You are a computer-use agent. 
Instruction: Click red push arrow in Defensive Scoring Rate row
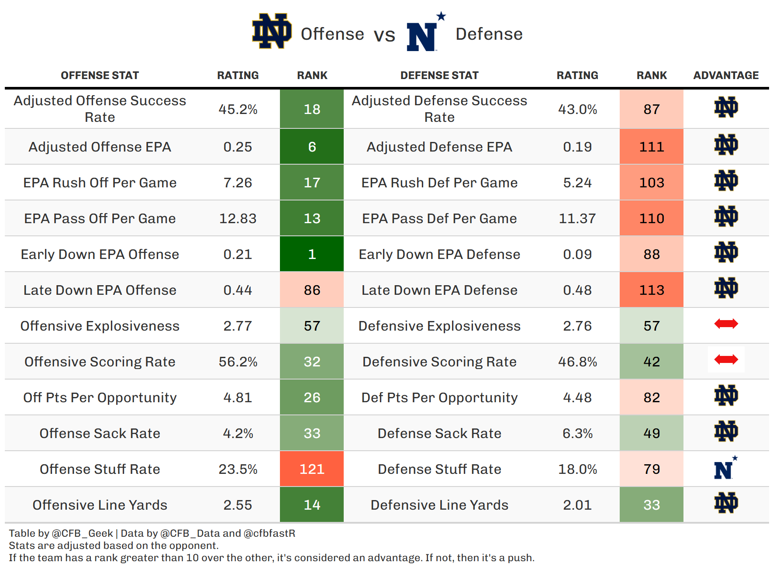pos(726,360)
